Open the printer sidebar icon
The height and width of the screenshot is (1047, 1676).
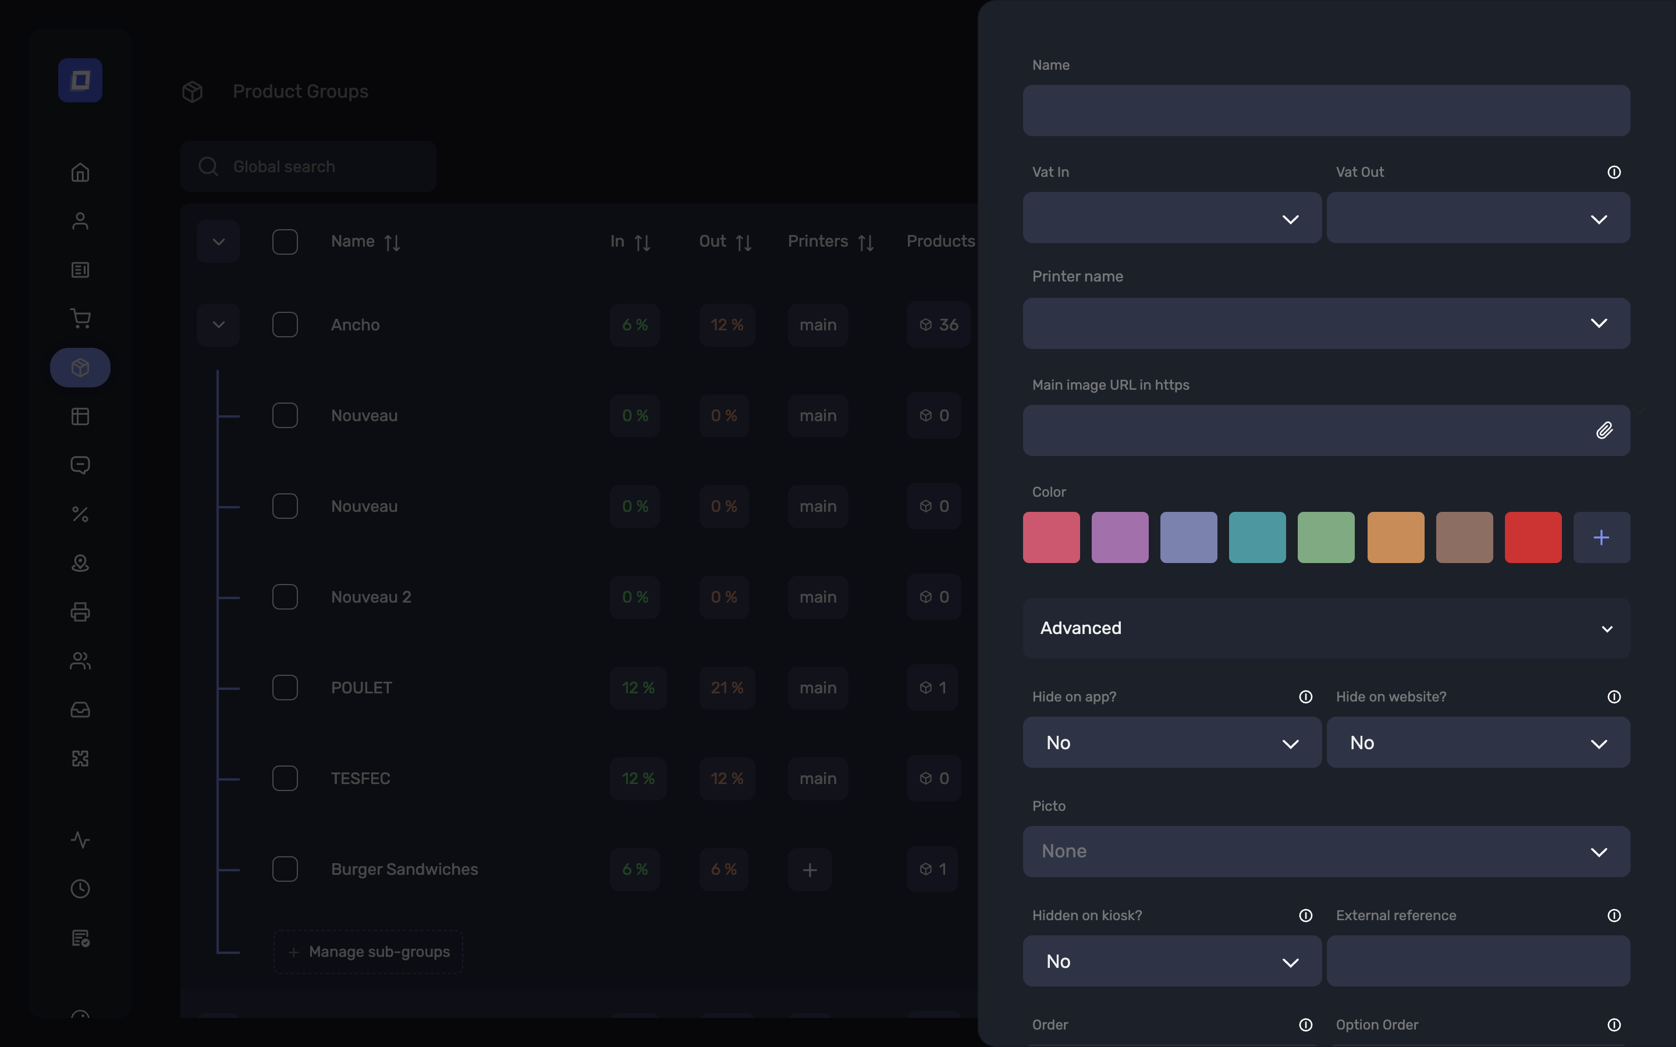click(x=80, y=612)
